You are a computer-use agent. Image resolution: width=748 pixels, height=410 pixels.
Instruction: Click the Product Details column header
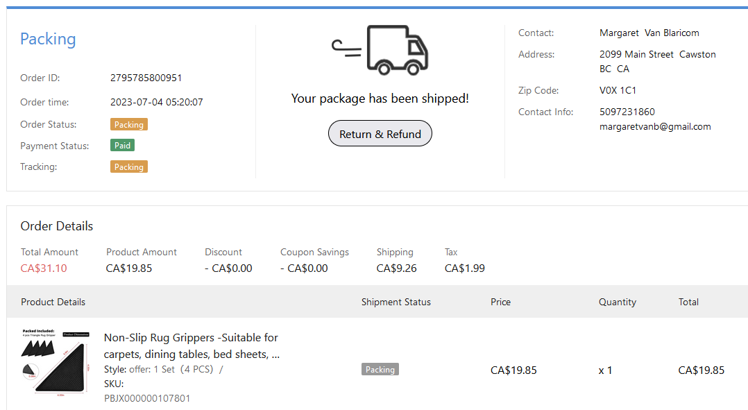(53, 302)
